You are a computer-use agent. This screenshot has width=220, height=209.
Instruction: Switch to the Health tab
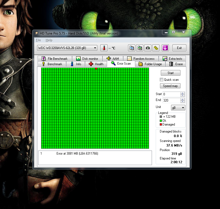[96, 64]
